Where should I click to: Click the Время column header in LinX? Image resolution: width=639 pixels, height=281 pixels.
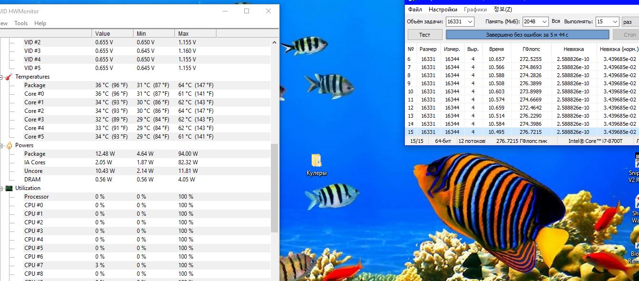coord(496,49)
